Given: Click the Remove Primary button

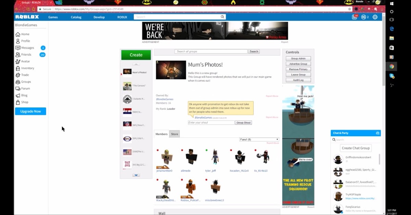Looking at the screenshot, I should pos(298,69).
